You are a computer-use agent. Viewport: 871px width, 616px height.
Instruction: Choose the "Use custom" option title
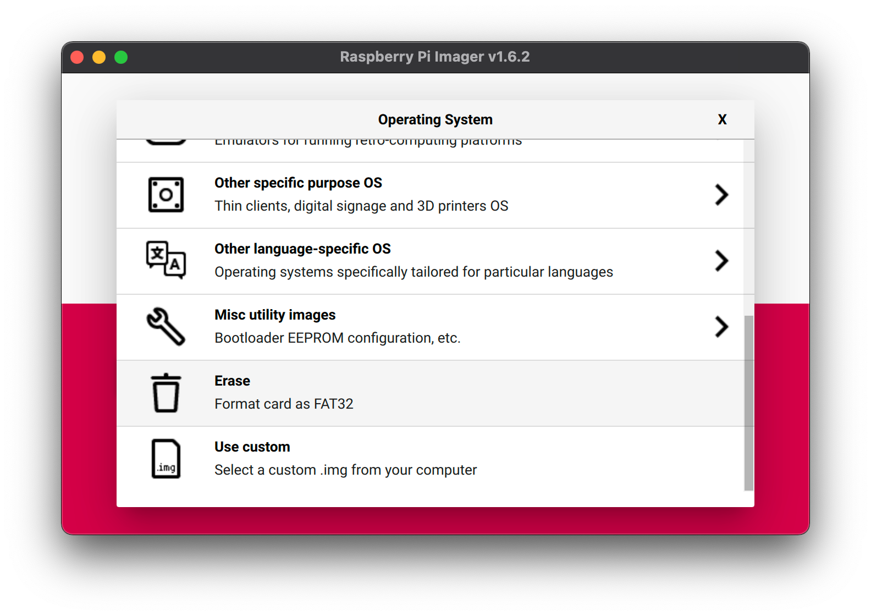252,447
